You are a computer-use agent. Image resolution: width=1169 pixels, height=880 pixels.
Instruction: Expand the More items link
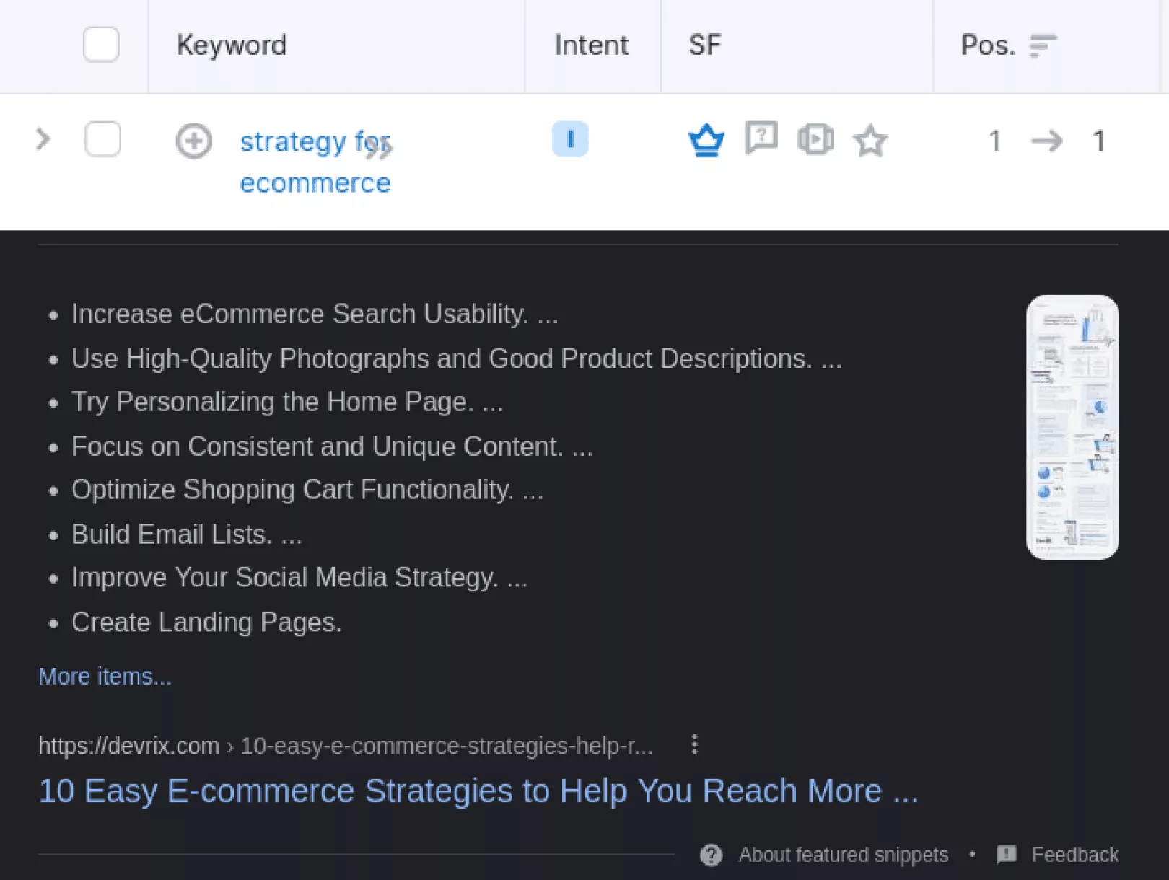pos(105,676)
